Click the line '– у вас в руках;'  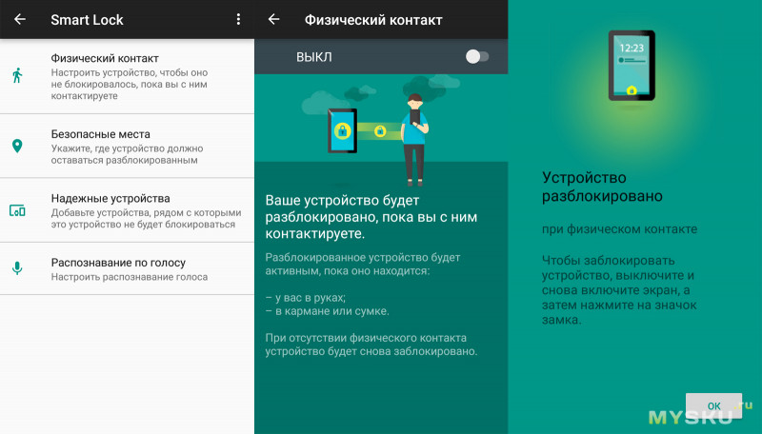[306, 298]
